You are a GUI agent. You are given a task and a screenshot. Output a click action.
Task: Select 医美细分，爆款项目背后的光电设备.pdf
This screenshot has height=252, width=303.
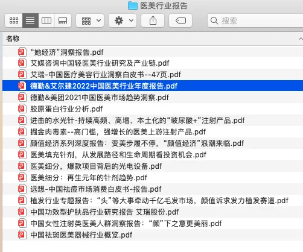96,166
